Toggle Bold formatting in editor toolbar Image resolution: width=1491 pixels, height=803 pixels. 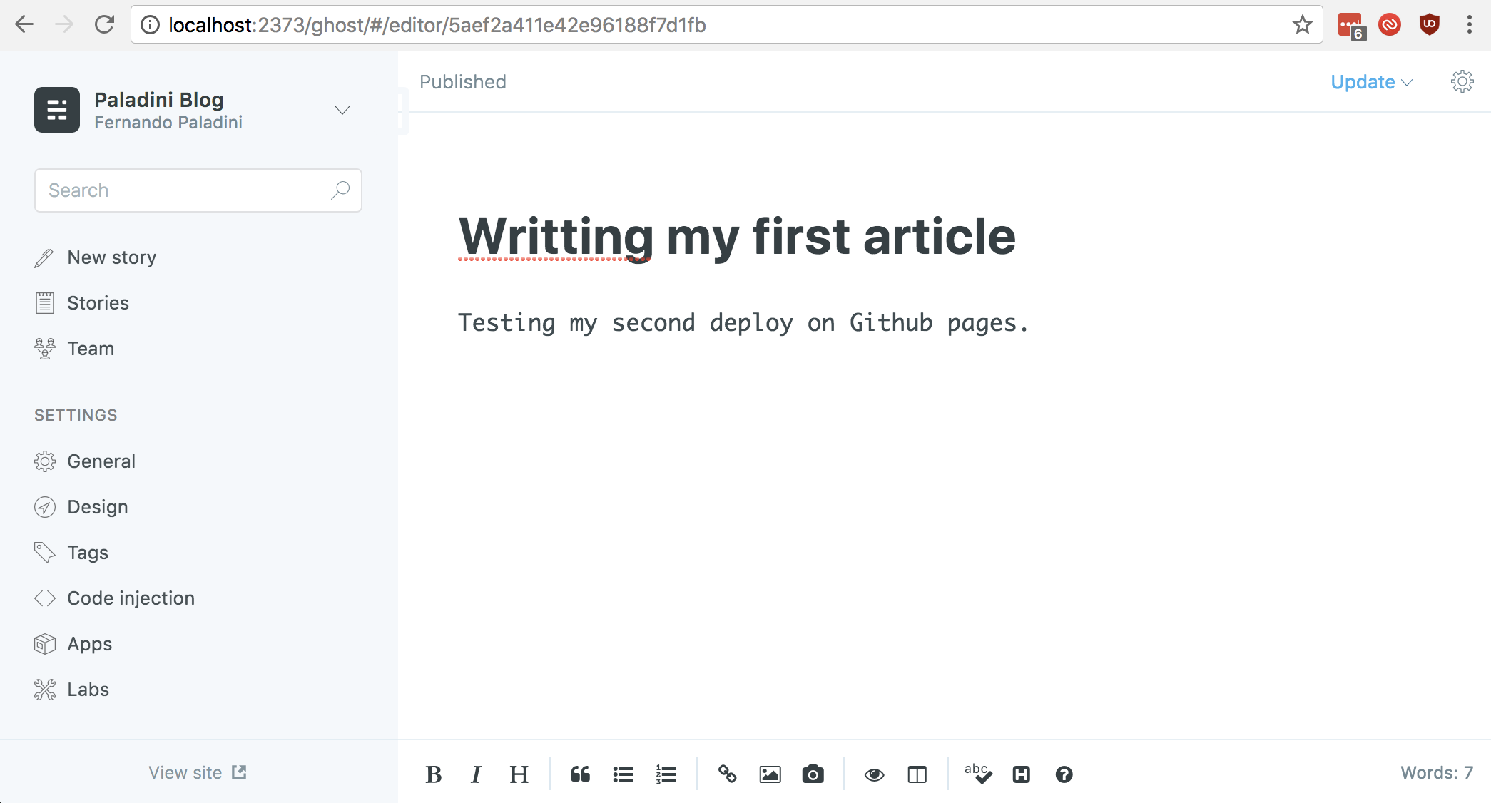(x=433, y=773)
